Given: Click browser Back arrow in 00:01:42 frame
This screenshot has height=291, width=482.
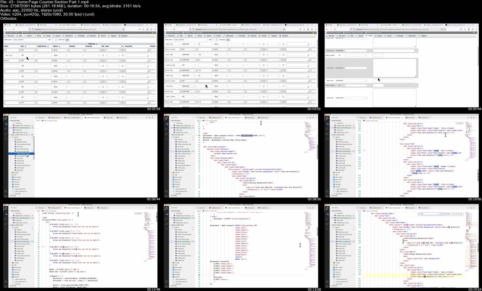Looking at the screenshot, I should click(6, 29).
